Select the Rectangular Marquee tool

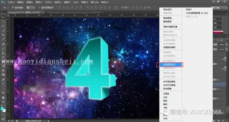(x=3, y=22)
